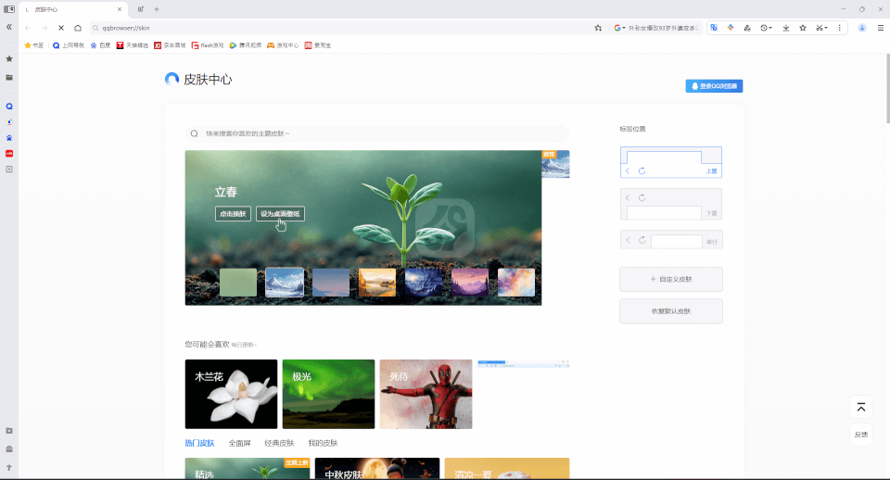890x480 pixels.
Task: Choose the single-row tab position layout
Action: [x=671, y=240]
